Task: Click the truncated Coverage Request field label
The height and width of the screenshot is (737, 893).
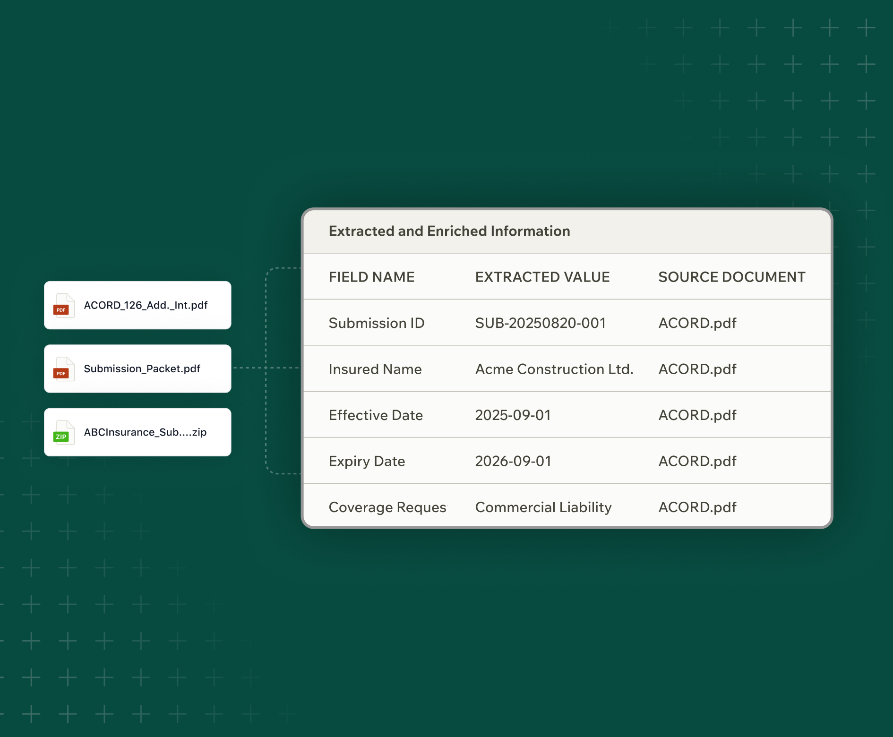Action: 387,507
